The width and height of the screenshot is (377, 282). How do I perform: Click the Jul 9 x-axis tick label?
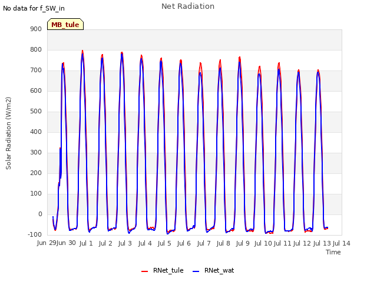point(243,243)
